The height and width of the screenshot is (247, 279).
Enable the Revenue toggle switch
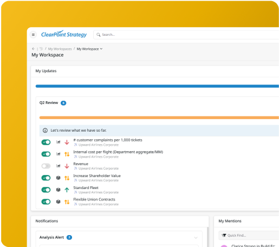[x=46, y=166]
